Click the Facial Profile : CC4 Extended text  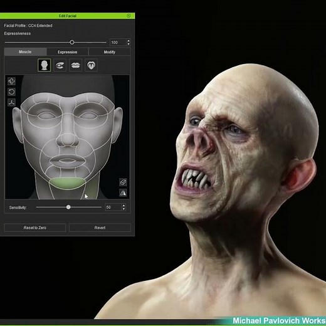pyautogui.click(x=28, y=26)
